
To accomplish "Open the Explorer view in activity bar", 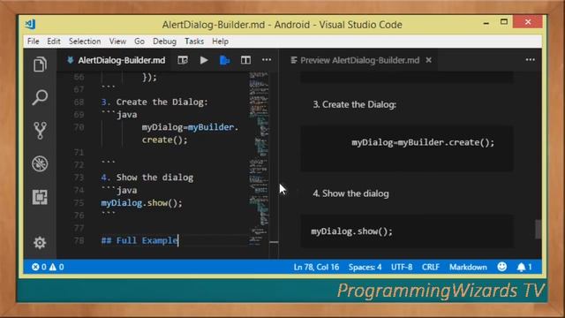I will (x=40, y=64).
